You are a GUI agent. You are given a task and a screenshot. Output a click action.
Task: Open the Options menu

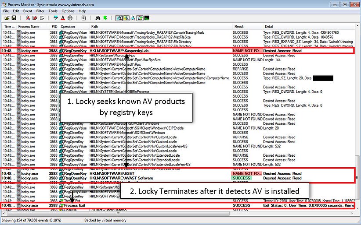68,11
